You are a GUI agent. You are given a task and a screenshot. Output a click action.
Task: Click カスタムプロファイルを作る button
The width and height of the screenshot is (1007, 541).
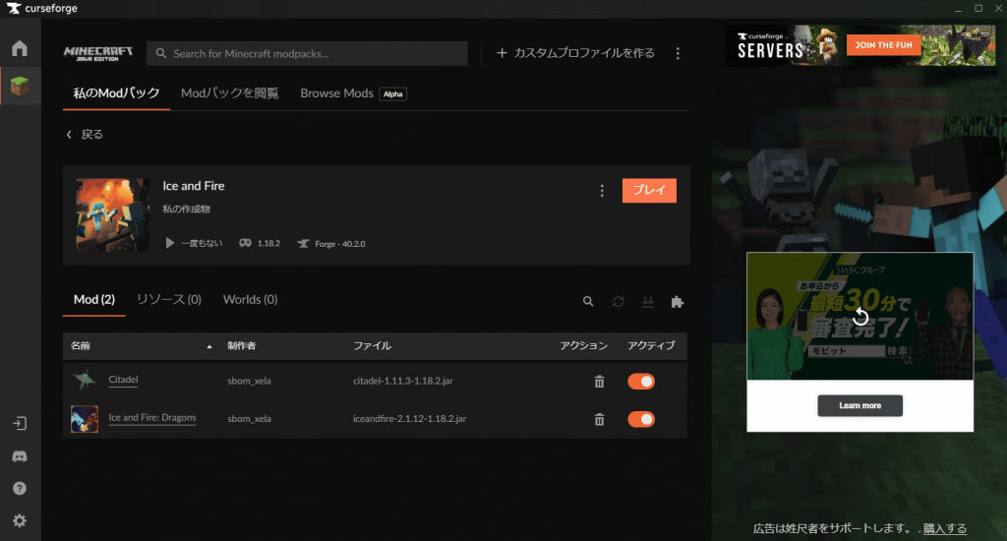pos(575,53)
